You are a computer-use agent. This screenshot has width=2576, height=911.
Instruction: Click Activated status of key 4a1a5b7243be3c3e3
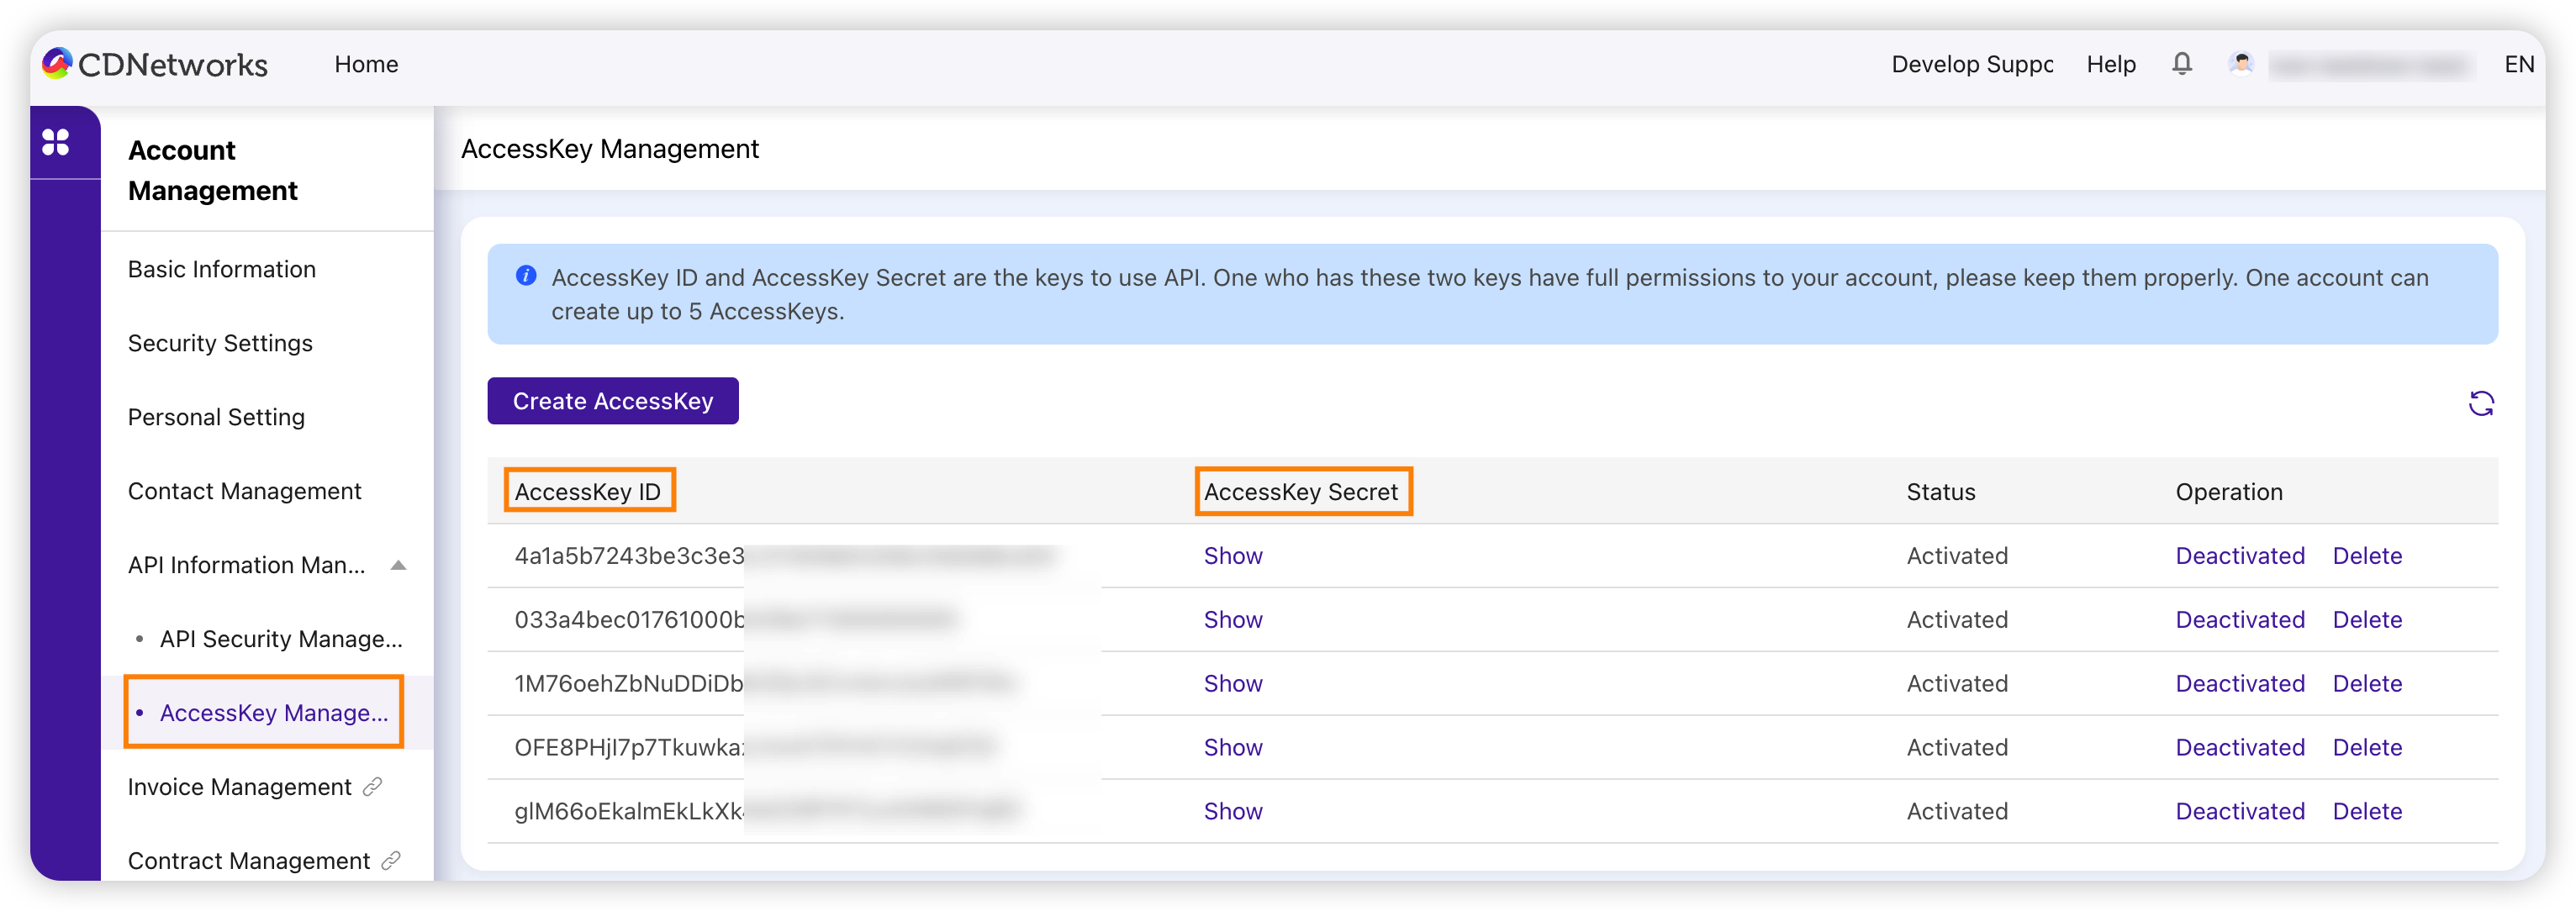[1957, 556]
